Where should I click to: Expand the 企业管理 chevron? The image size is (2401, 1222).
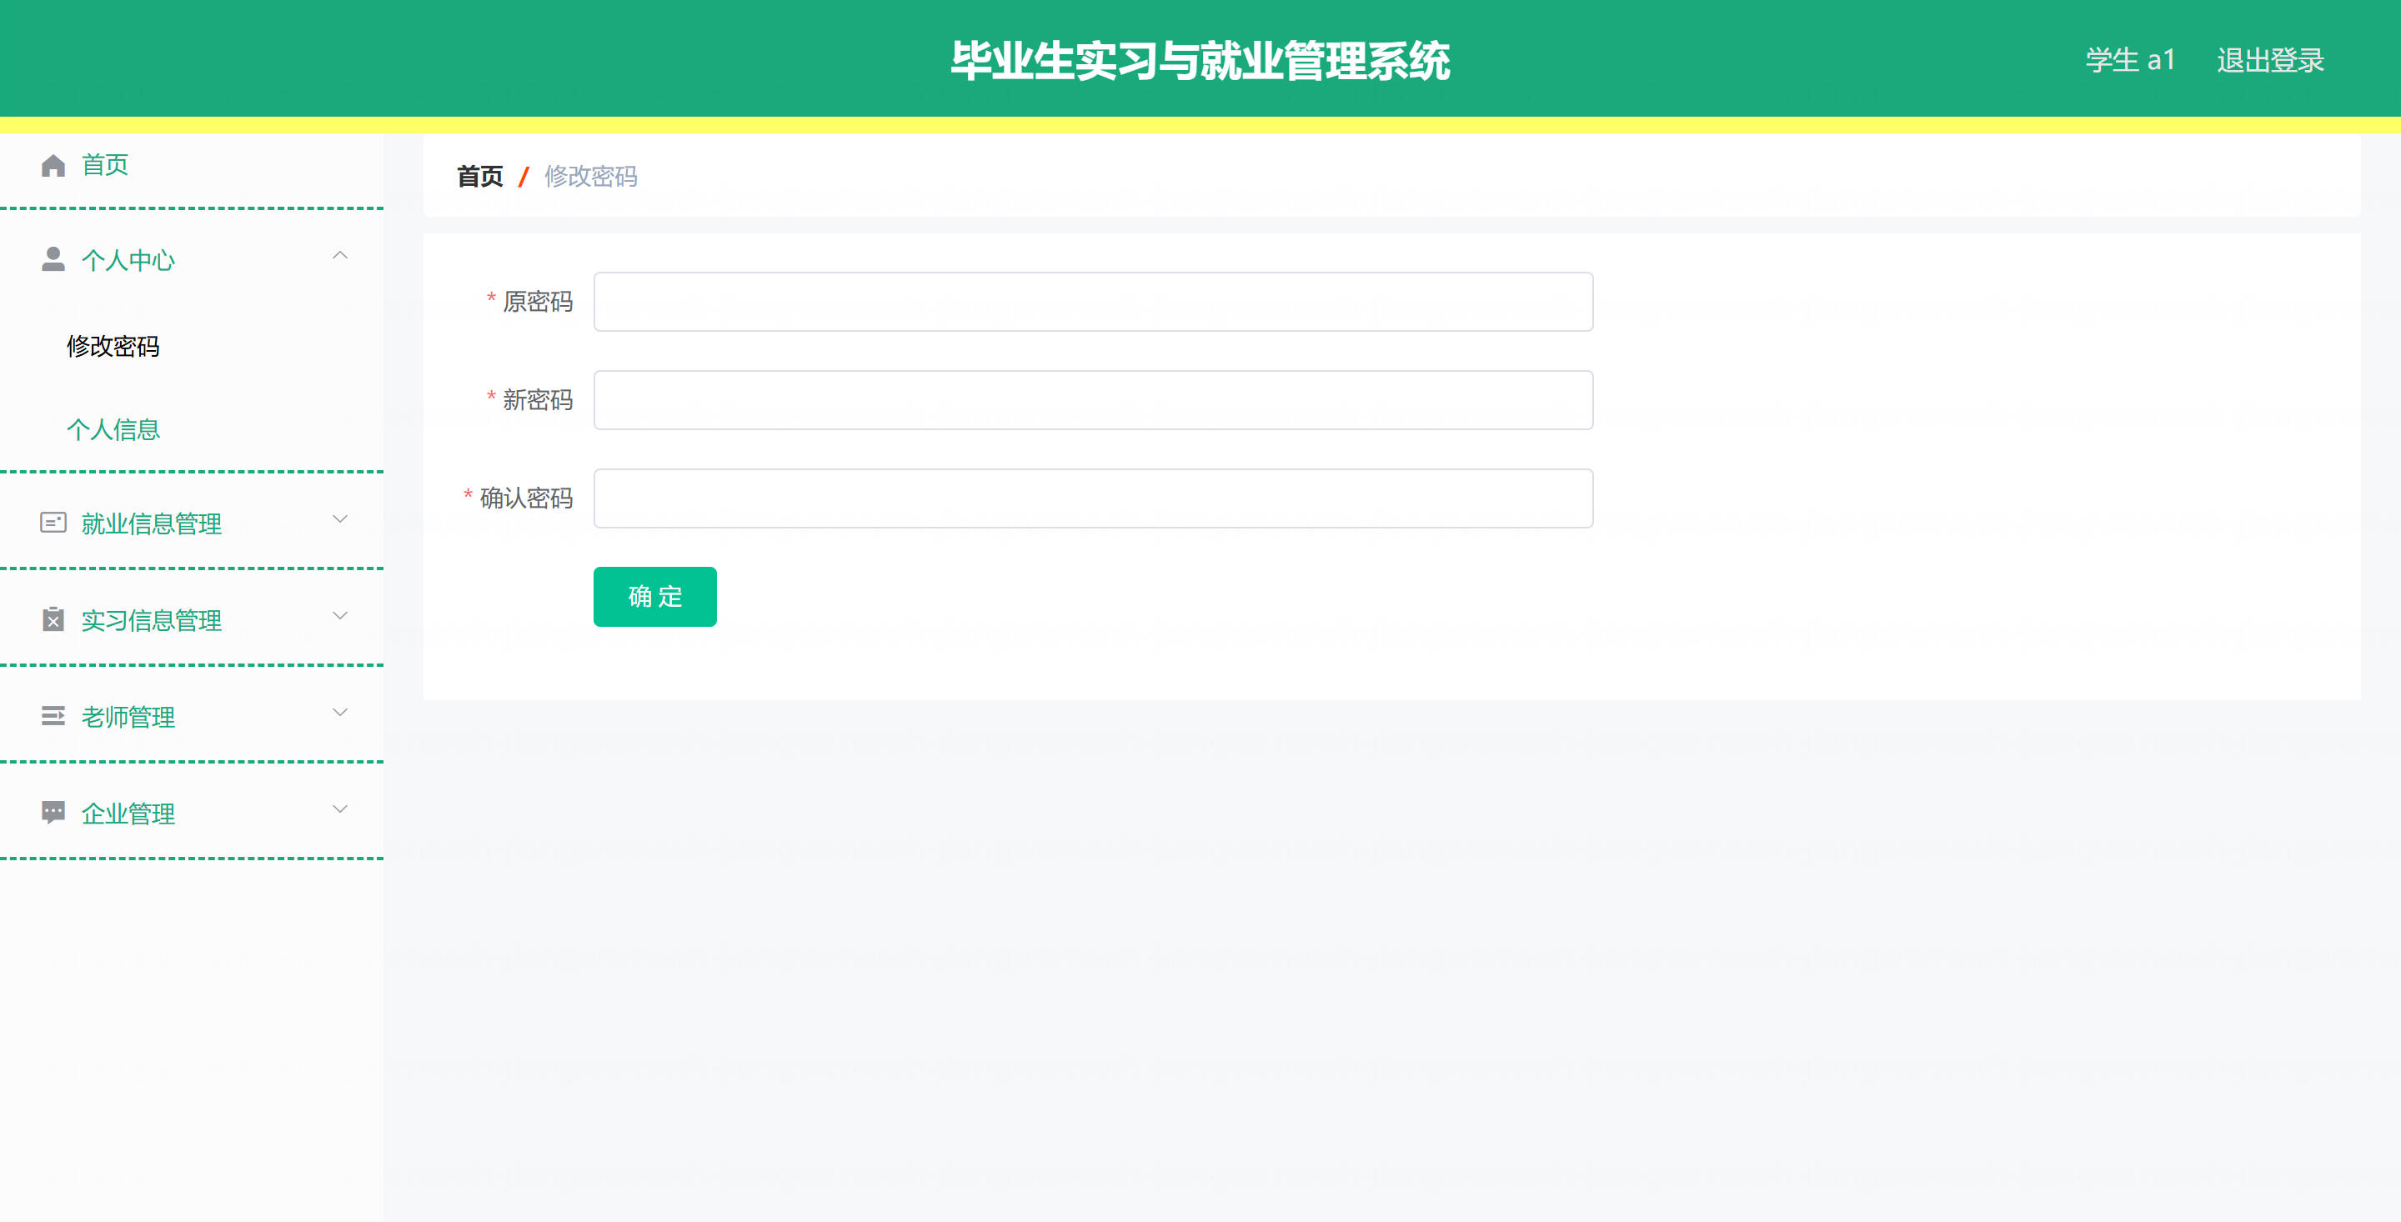[x=340, y=809]
